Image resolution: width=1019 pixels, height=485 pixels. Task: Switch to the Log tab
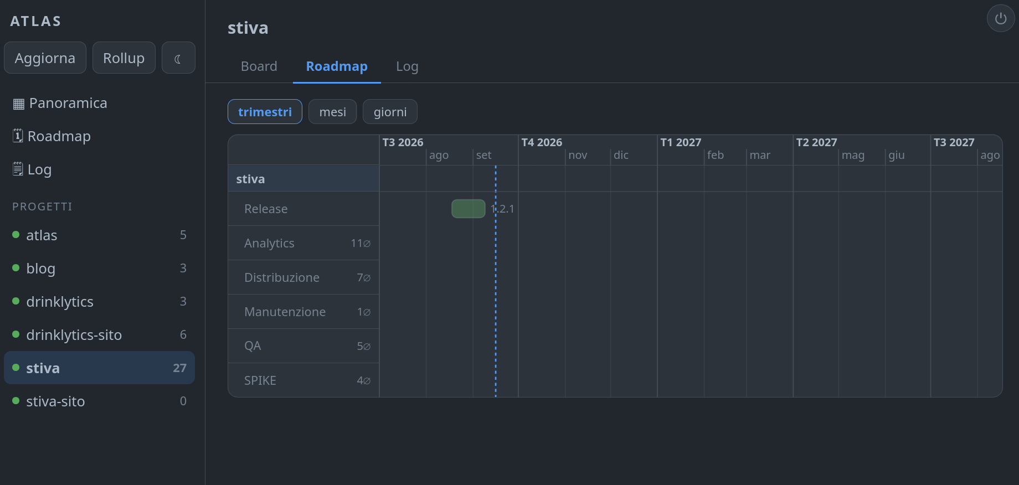pos(407,66)
